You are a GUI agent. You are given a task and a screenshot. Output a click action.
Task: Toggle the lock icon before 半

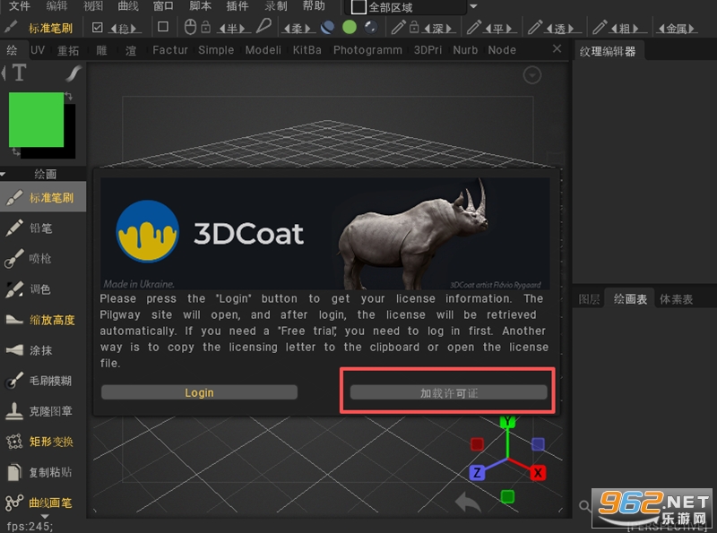pyautogui.click(x=206, y=27)
